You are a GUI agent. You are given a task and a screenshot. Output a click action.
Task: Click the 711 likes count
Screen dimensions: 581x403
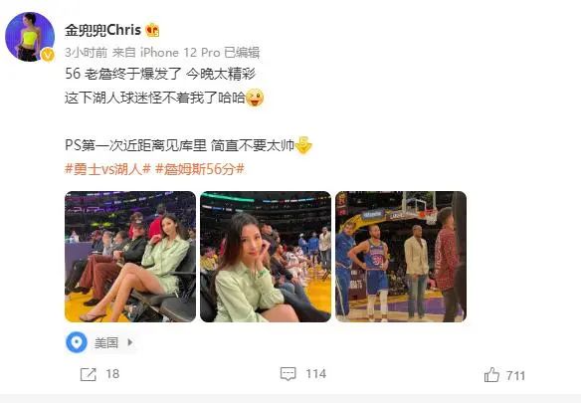point(515,376)
